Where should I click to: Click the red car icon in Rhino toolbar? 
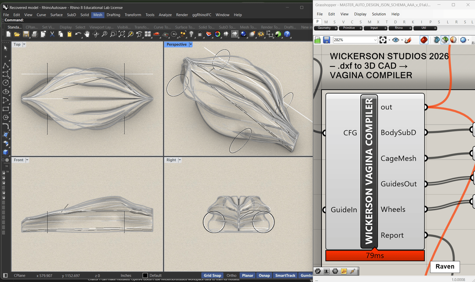coord(156,34)
